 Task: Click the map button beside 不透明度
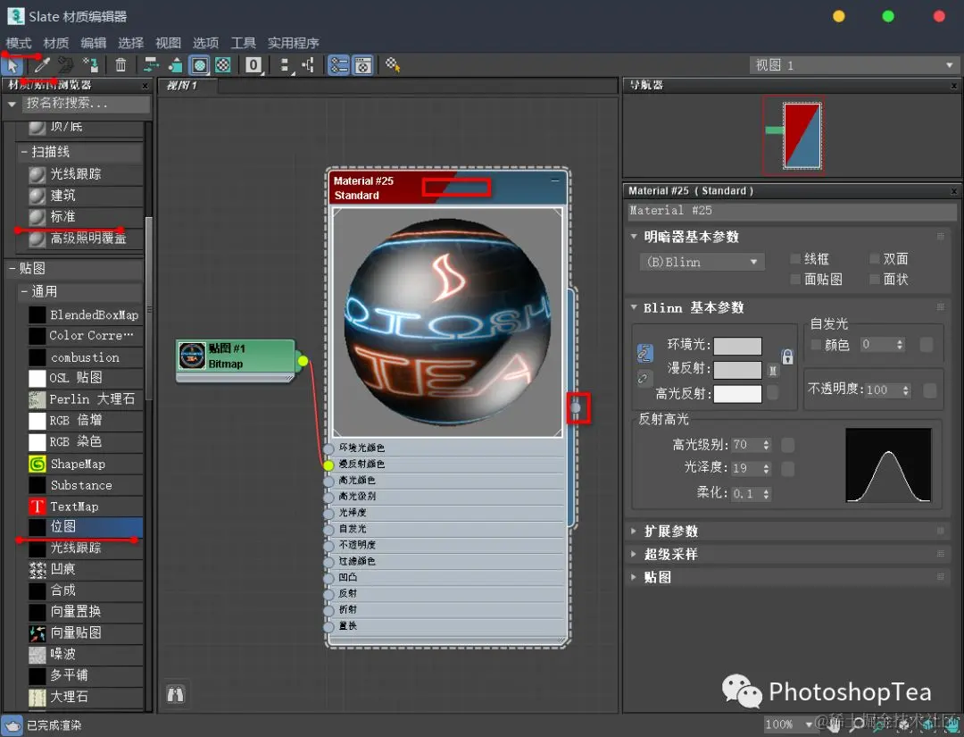coord(929,390)
